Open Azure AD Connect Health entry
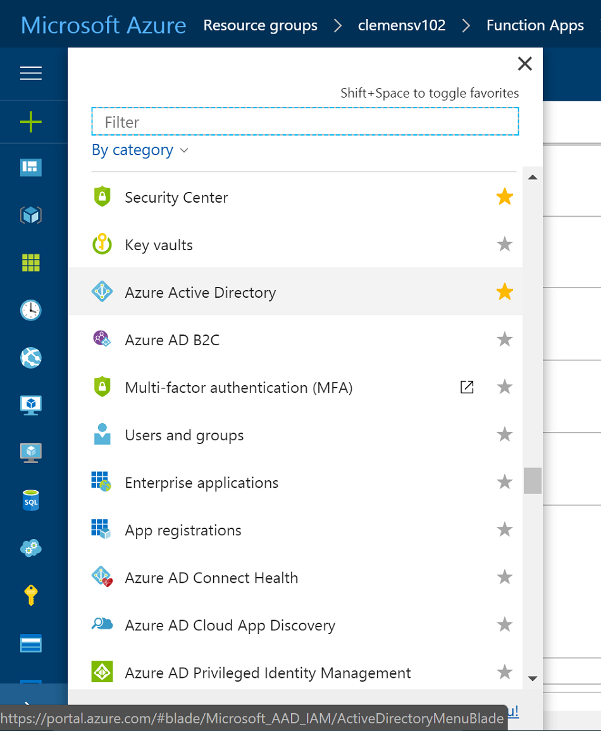Viewport: 601px width, 731px height. (295, 577)
